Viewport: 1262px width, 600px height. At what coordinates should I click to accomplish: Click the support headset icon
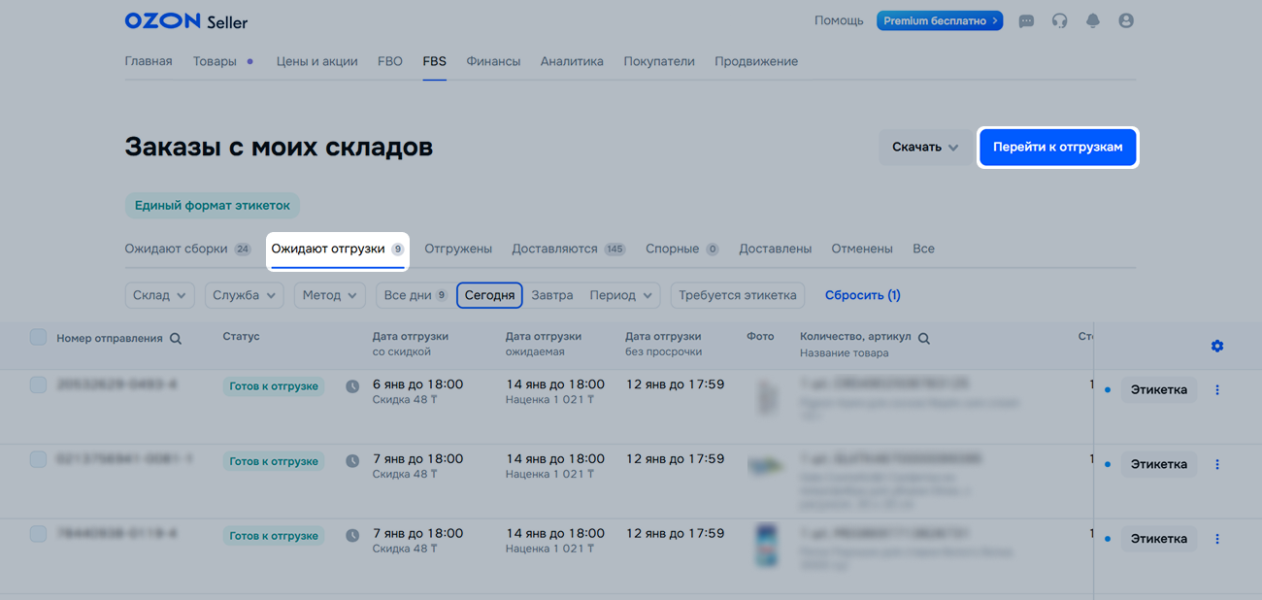(1059, 21)
